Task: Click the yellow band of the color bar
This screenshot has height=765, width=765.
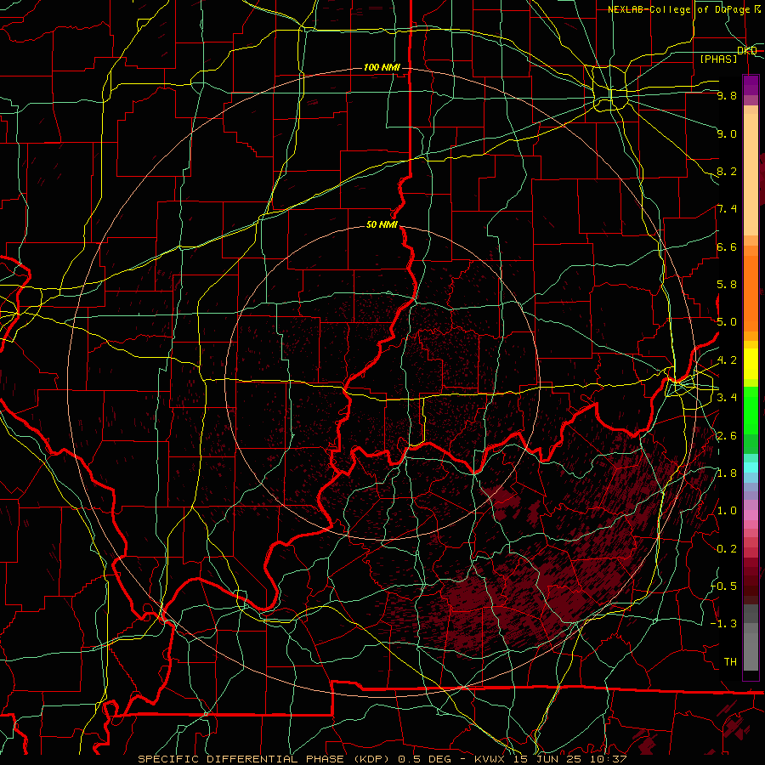Action: pos(751,364)
